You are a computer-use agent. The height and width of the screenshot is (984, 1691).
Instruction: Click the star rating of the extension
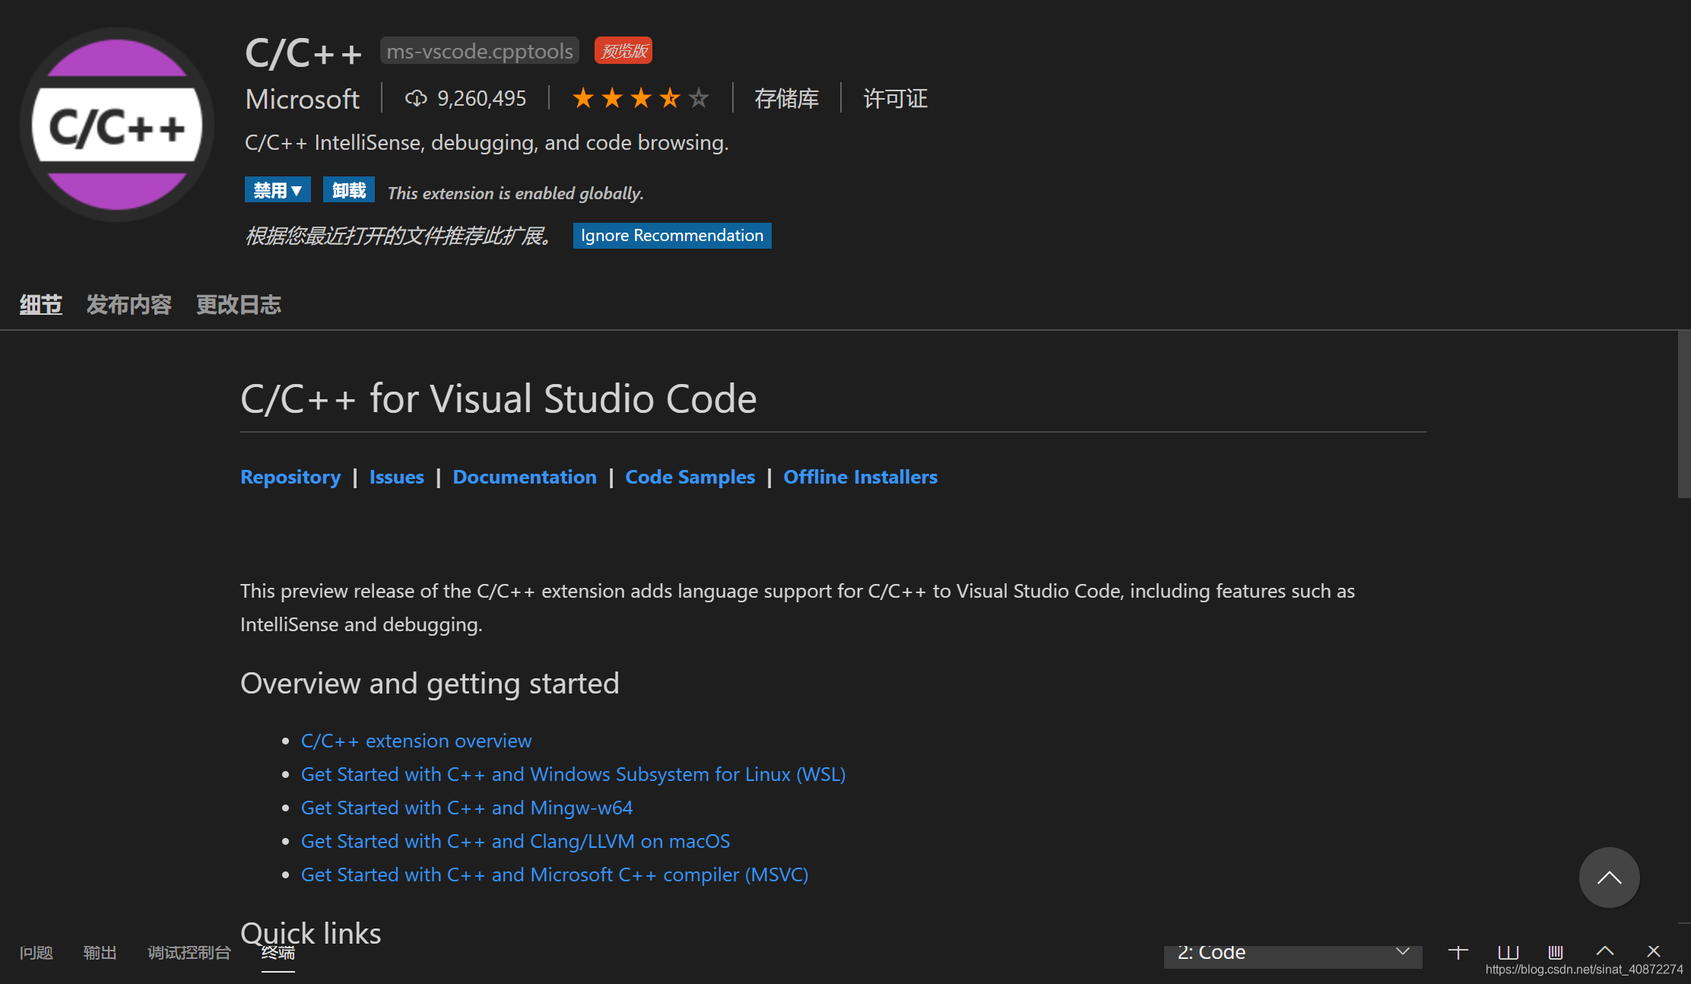[x=641, y=98]
